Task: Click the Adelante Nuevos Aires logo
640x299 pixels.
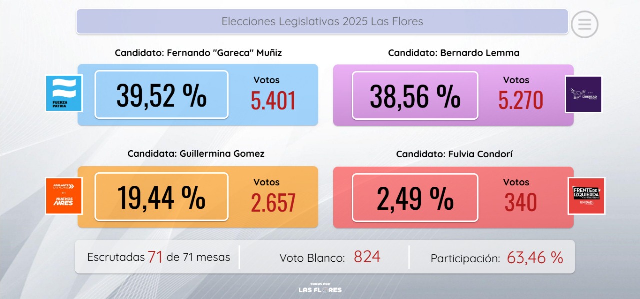Action: click(64, 196)
